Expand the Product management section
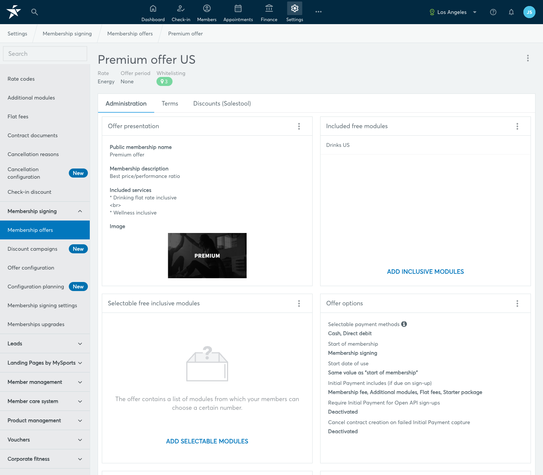The height and width of the screenshot is (475, 543). click(45, 420)
